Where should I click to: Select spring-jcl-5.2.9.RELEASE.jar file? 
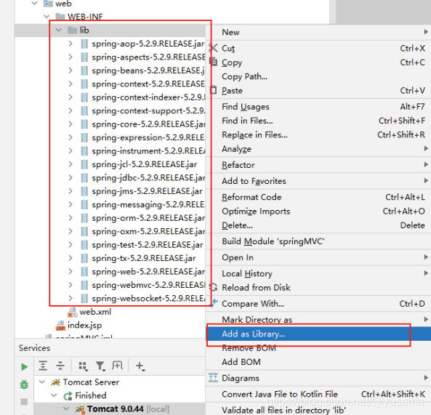tap(145, 164)
